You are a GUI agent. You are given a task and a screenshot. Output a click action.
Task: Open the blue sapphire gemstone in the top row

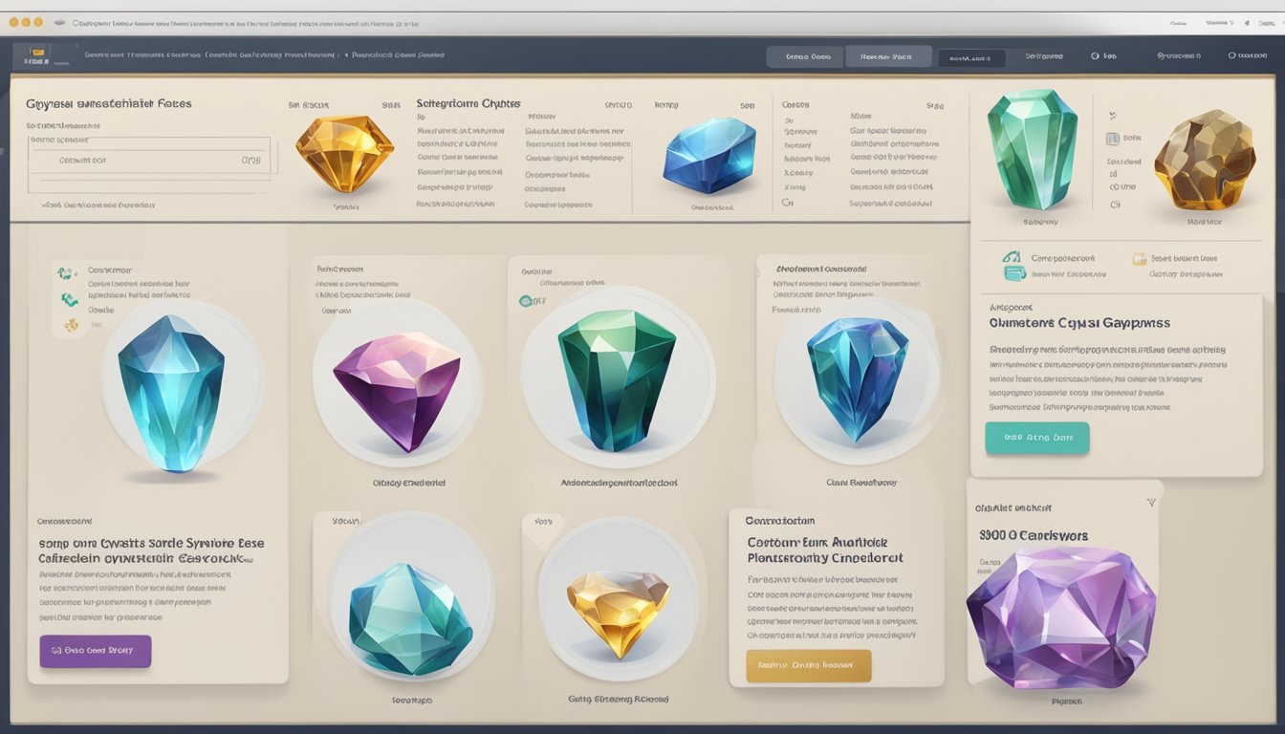(709, 155)
